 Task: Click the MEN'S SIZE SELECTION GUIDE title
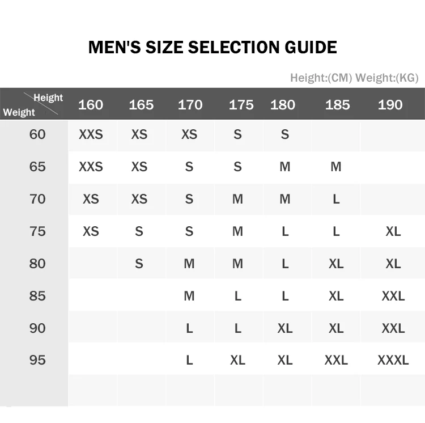pos(212,47)
